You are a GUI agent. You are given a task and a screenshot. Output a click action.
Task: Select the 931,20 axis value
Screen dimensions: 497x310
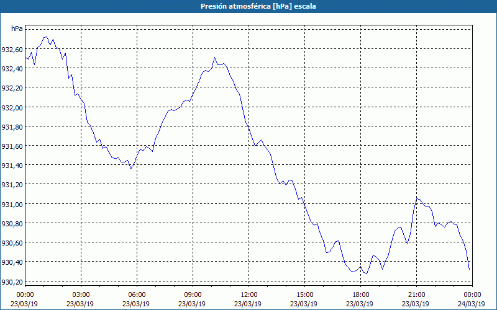click(12, 185)
